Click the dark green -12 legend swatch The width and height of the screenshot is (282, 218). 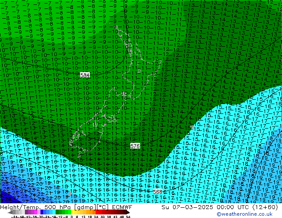point(57,212)
